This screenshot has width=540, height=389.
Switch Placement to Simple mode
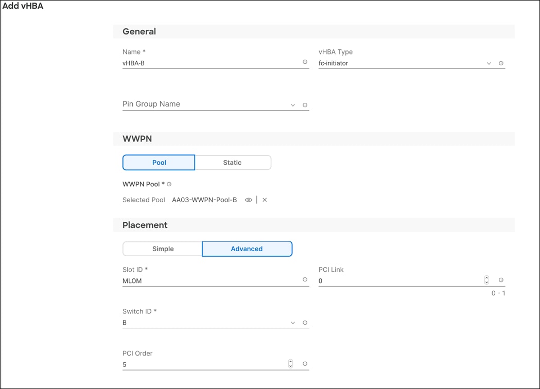[162, 249]
